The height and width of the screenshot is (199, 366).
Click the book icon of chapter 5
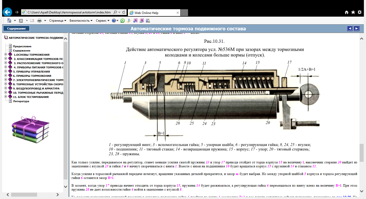coord(10,72)
